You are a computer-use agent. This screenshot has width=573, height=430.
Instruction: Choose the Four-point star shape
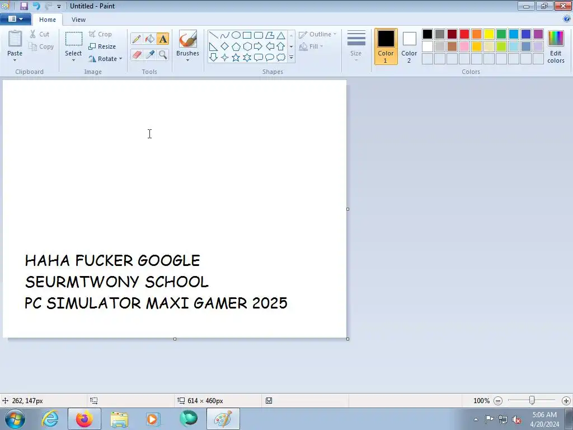[x=225, y=58]
